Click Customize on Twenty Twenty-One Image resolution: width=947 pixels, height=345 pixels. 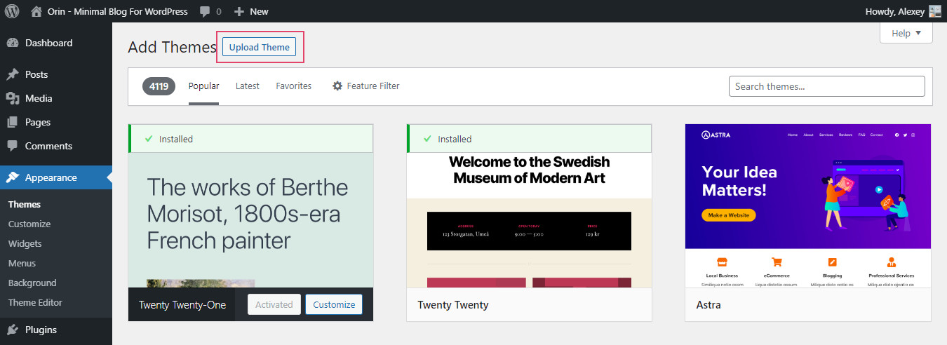(334, 304)
